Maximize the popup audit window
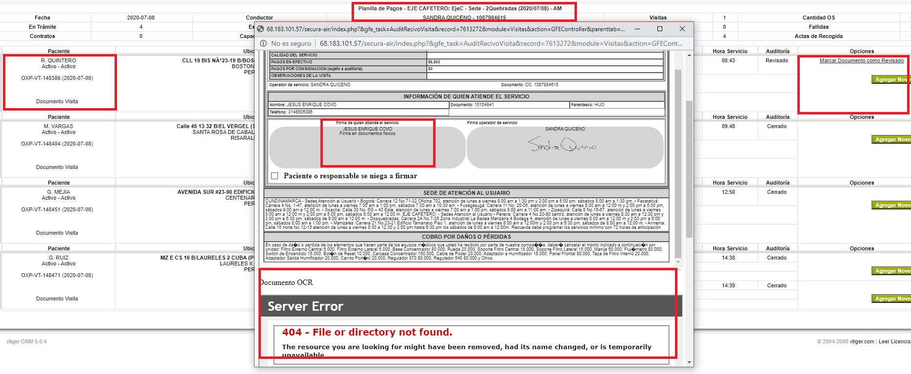Screen dimensions: 911x374 (660, 29)
